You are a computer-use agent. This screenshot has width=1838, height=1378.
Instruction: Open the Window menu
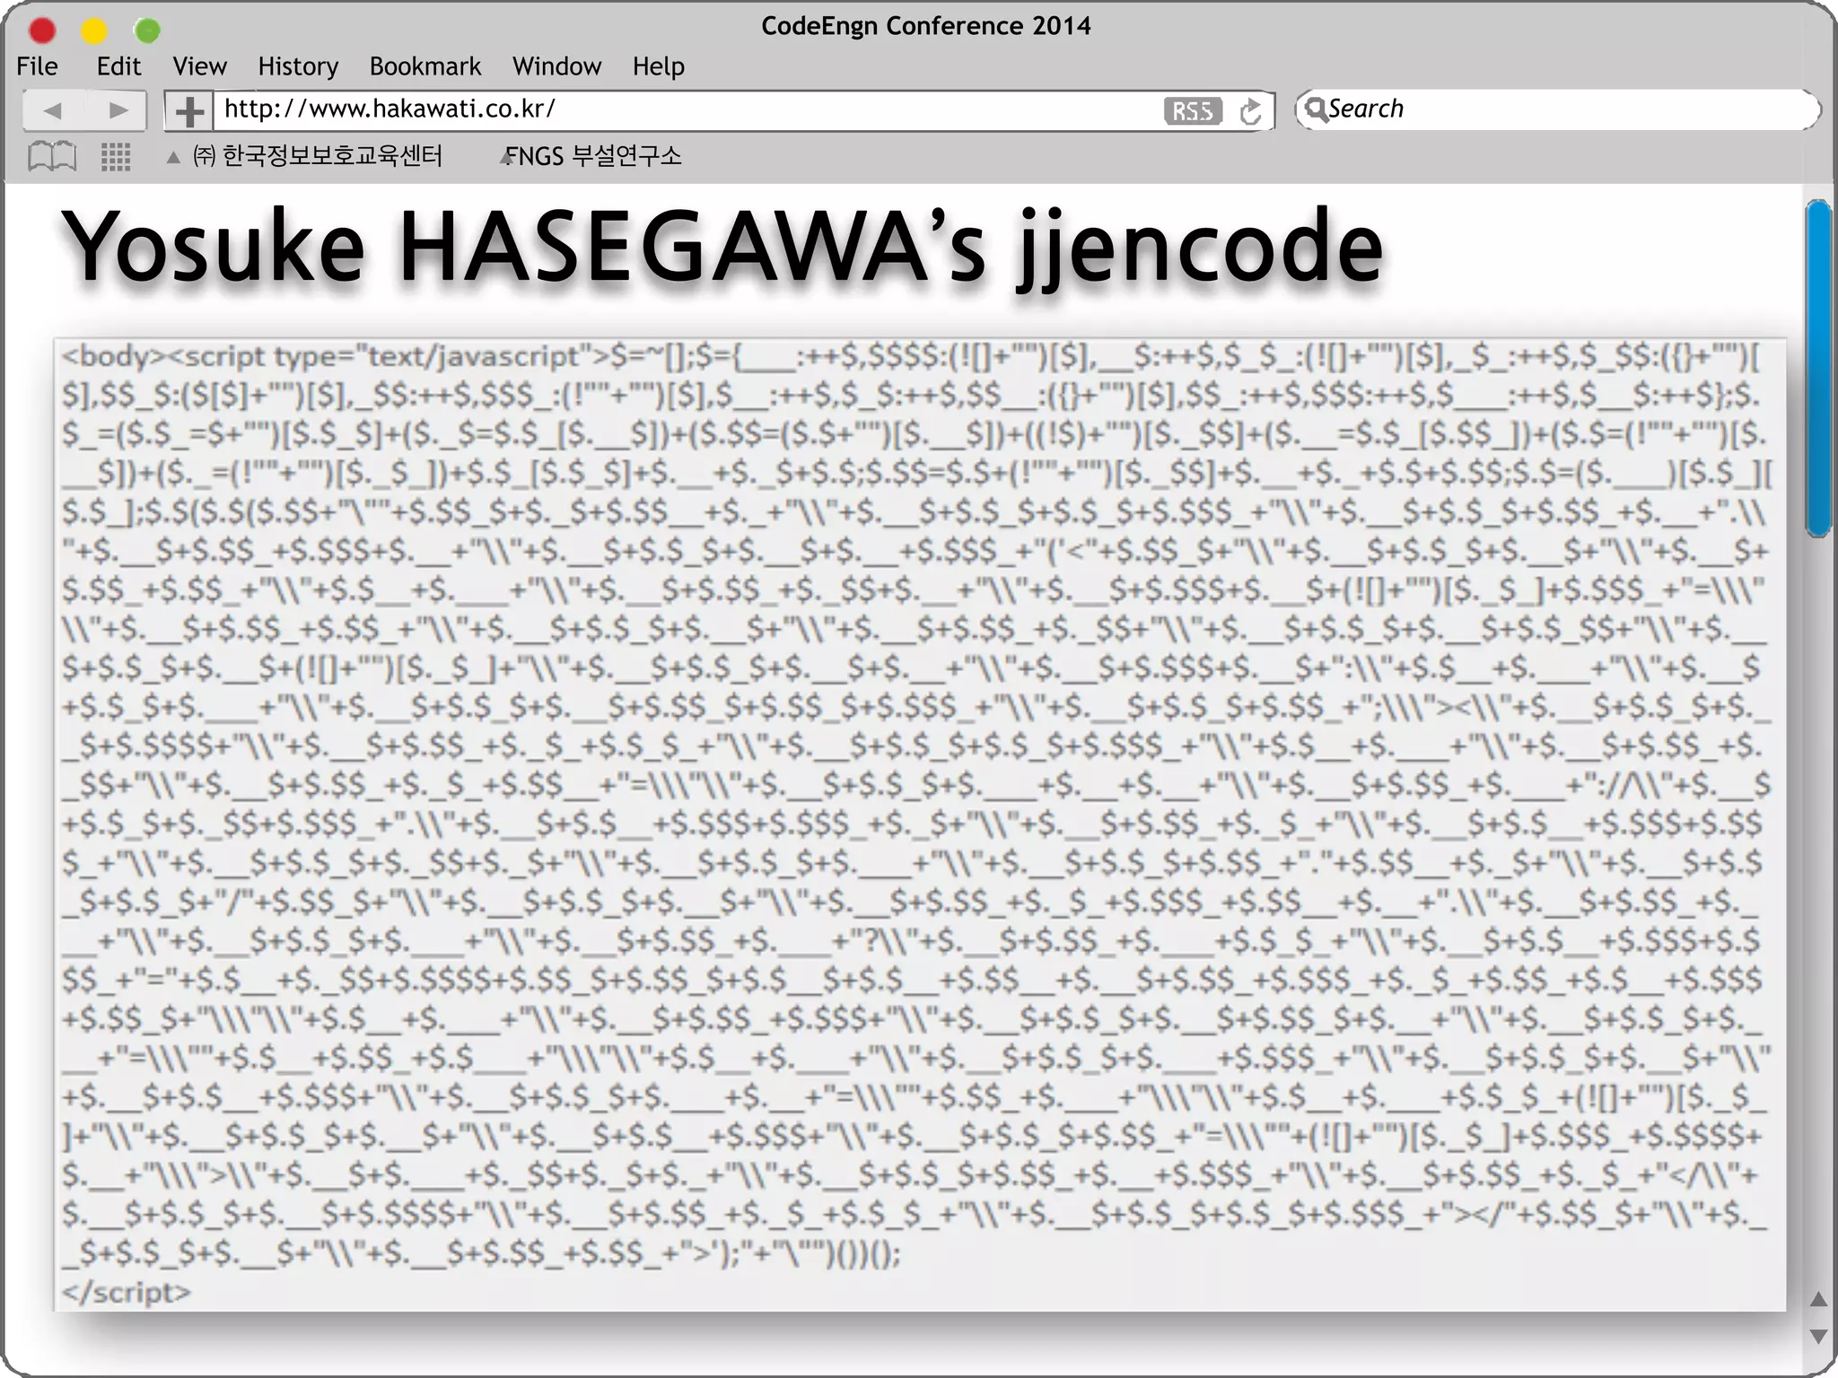point(556,66)
